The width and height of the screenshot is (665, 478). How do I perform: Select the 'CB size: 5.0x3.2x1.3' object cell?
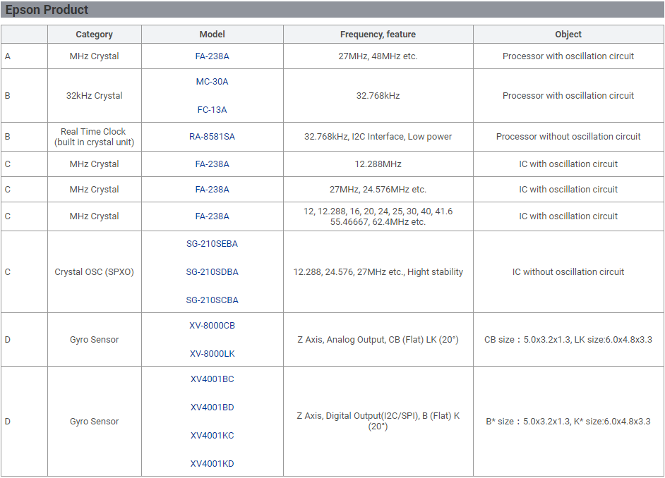click(568, 340)
